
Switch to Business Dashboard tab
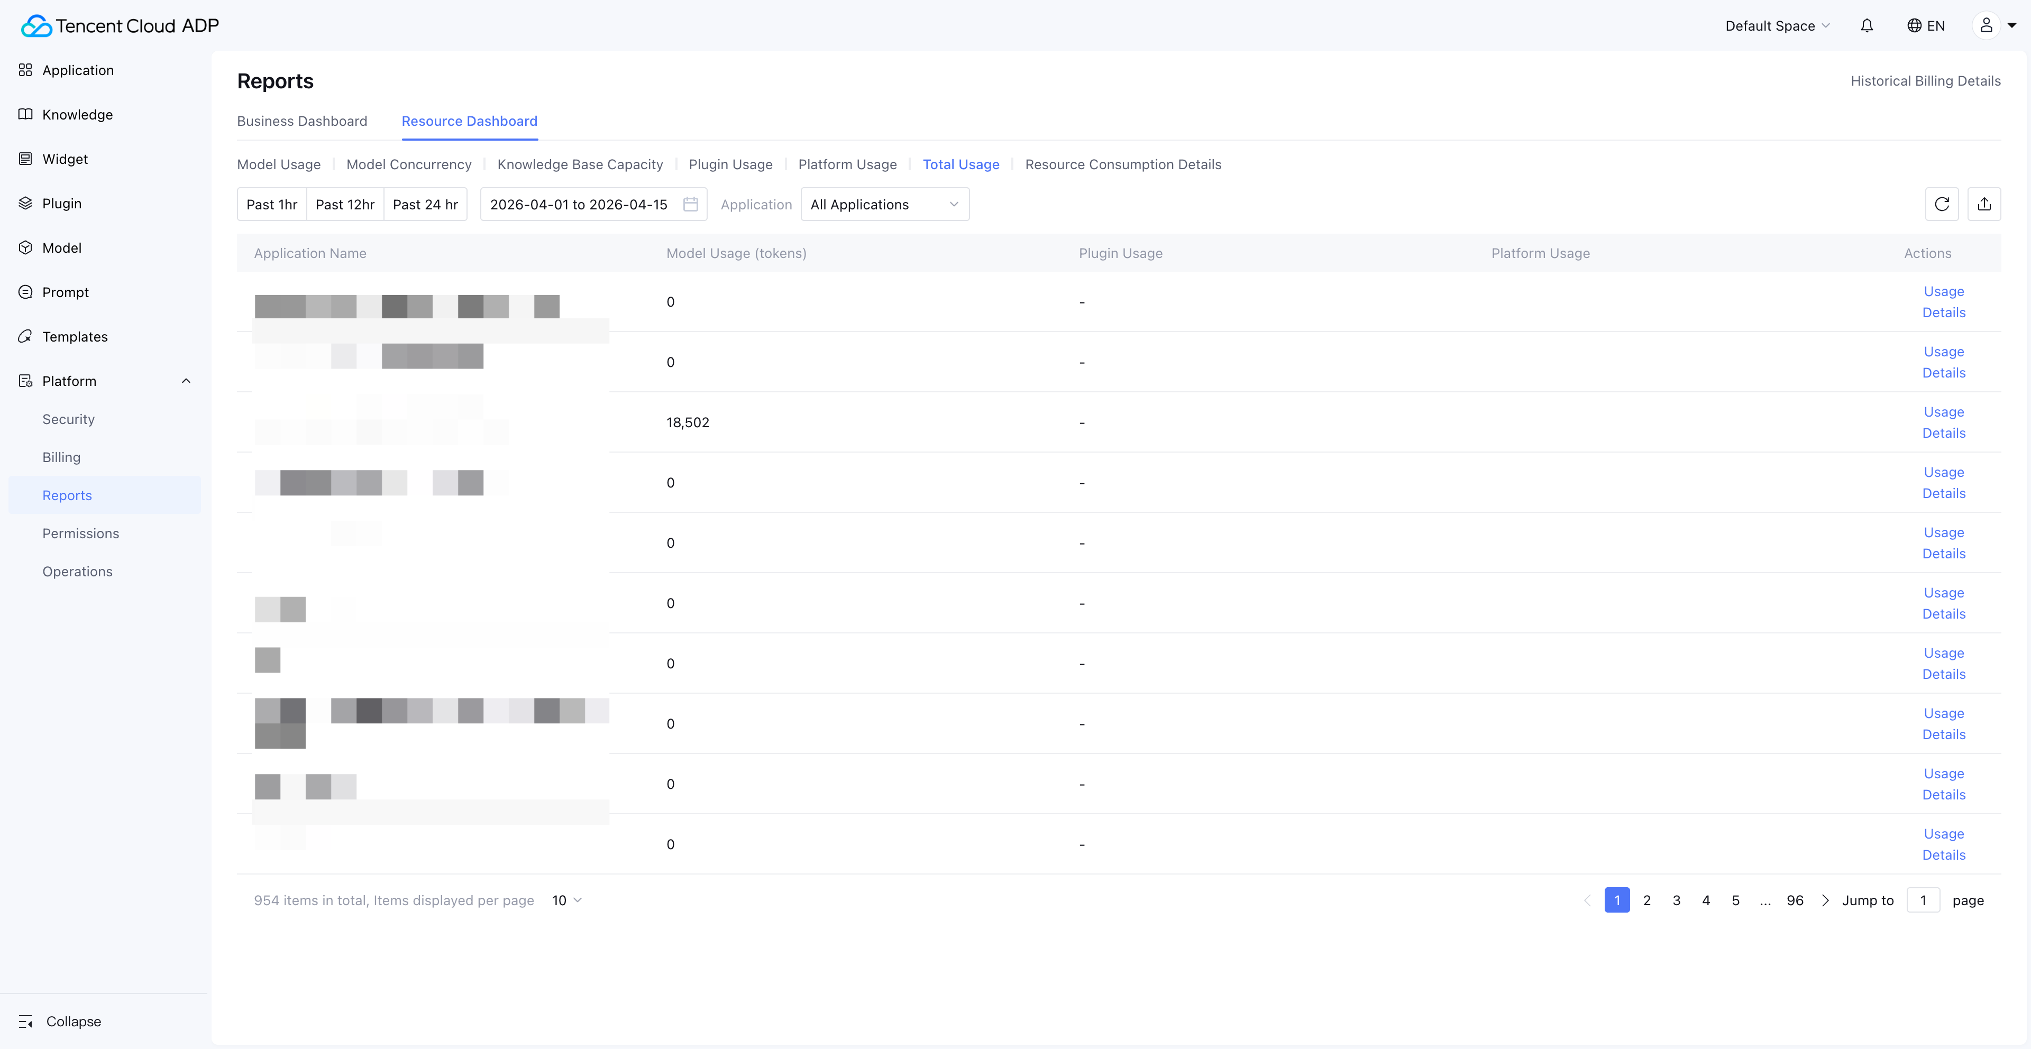click(x=302, y=121)
